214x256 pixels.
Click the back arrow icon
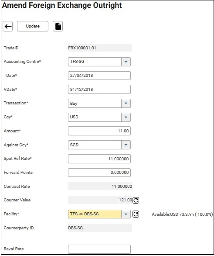[x=8, y=26]
